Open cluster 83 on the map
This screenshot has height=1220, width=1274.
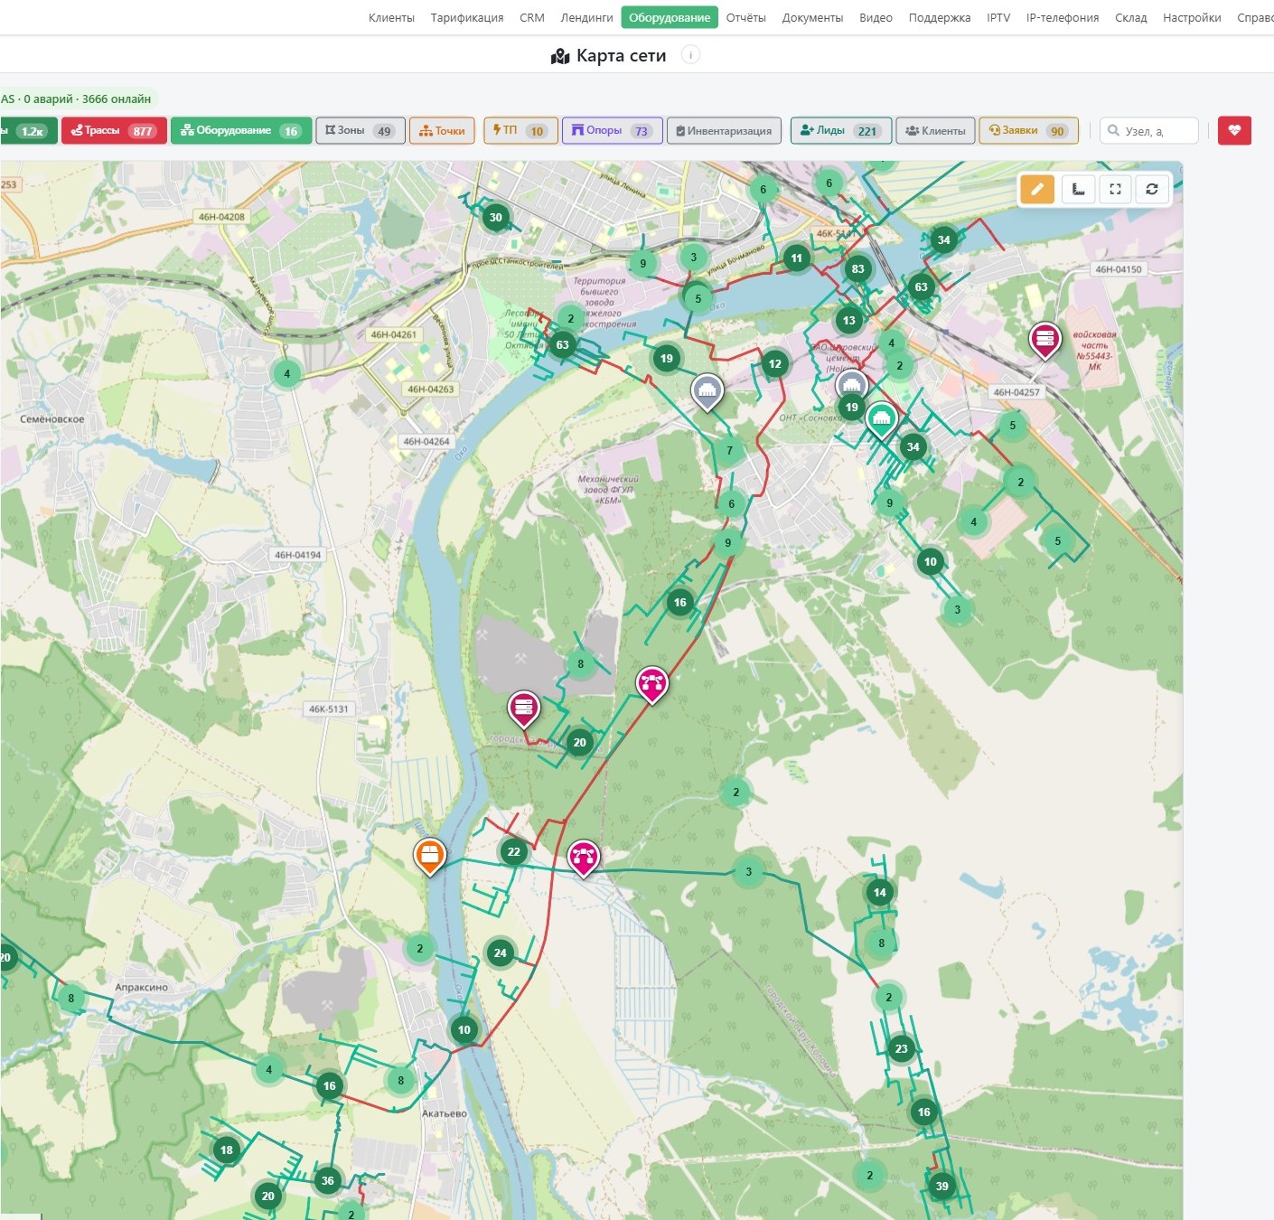(x=857, y=268)
